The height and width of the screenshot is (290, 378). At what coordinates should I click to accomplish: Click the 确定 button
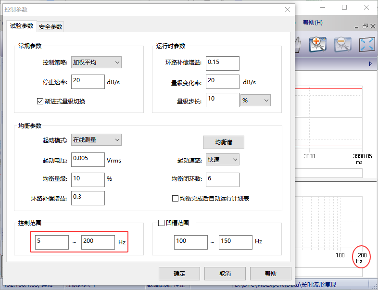[x=179, y=273]
